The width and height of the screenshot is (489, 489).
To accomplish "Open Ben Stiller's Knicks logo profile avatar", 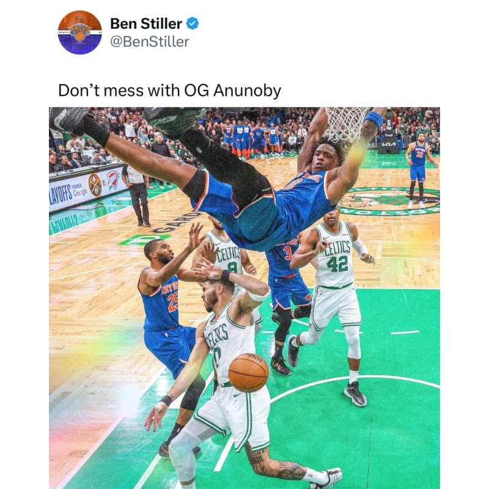I will [x=80, y=32].
